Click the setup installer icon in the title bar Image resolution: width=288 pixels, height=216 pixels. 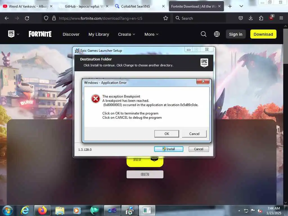click(x=77, y=51)
